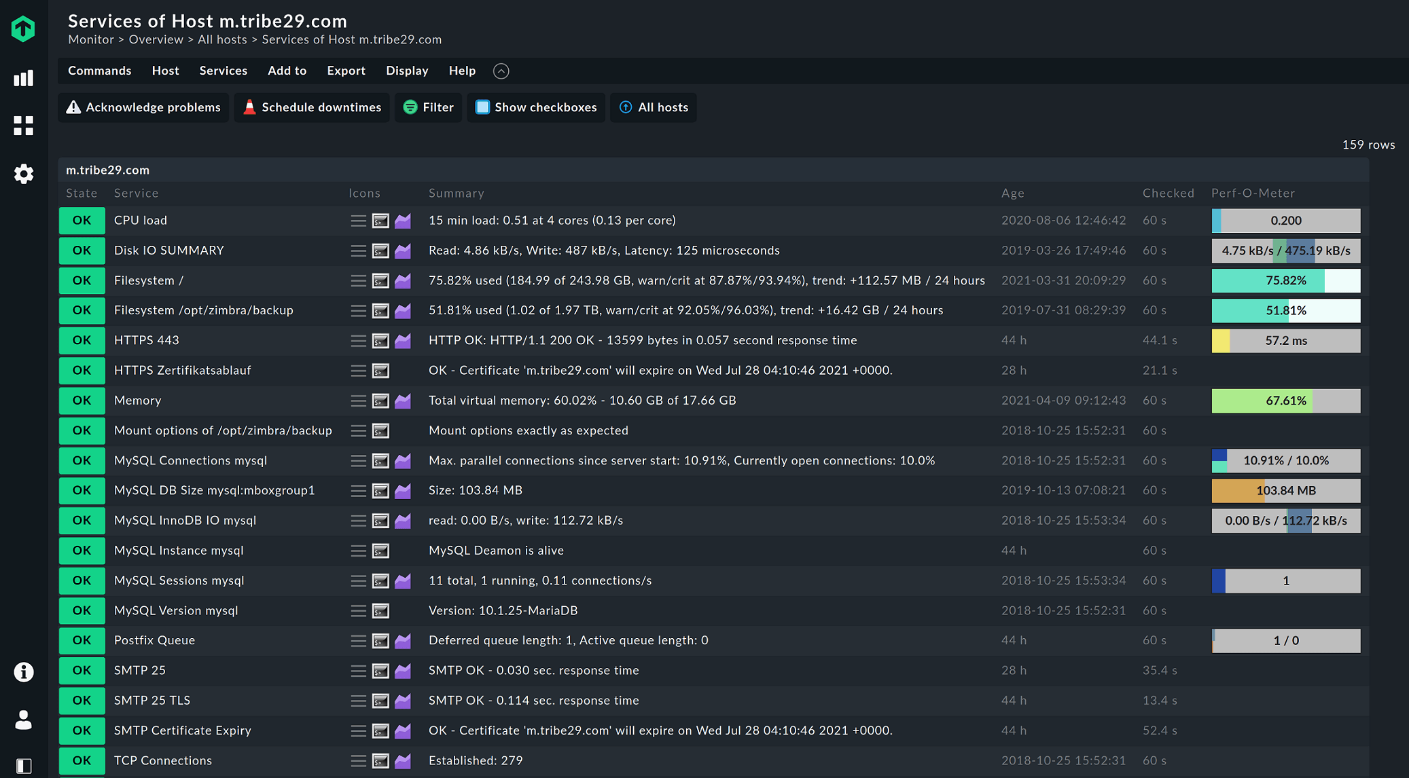
Task: Click Overview in the breadcrumb
Action: 156,39
